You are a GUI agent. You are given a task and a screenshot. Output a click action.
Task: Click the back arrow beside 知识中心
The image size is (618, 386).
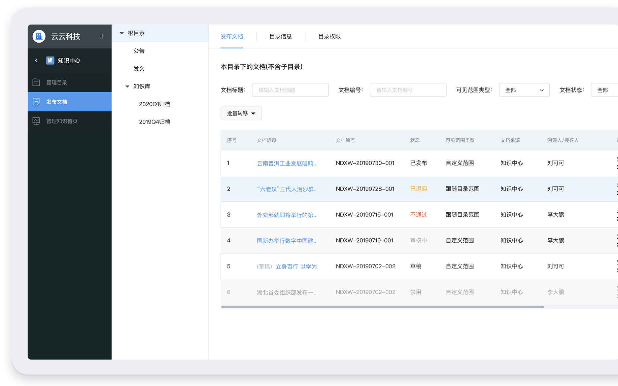point(36,61)
